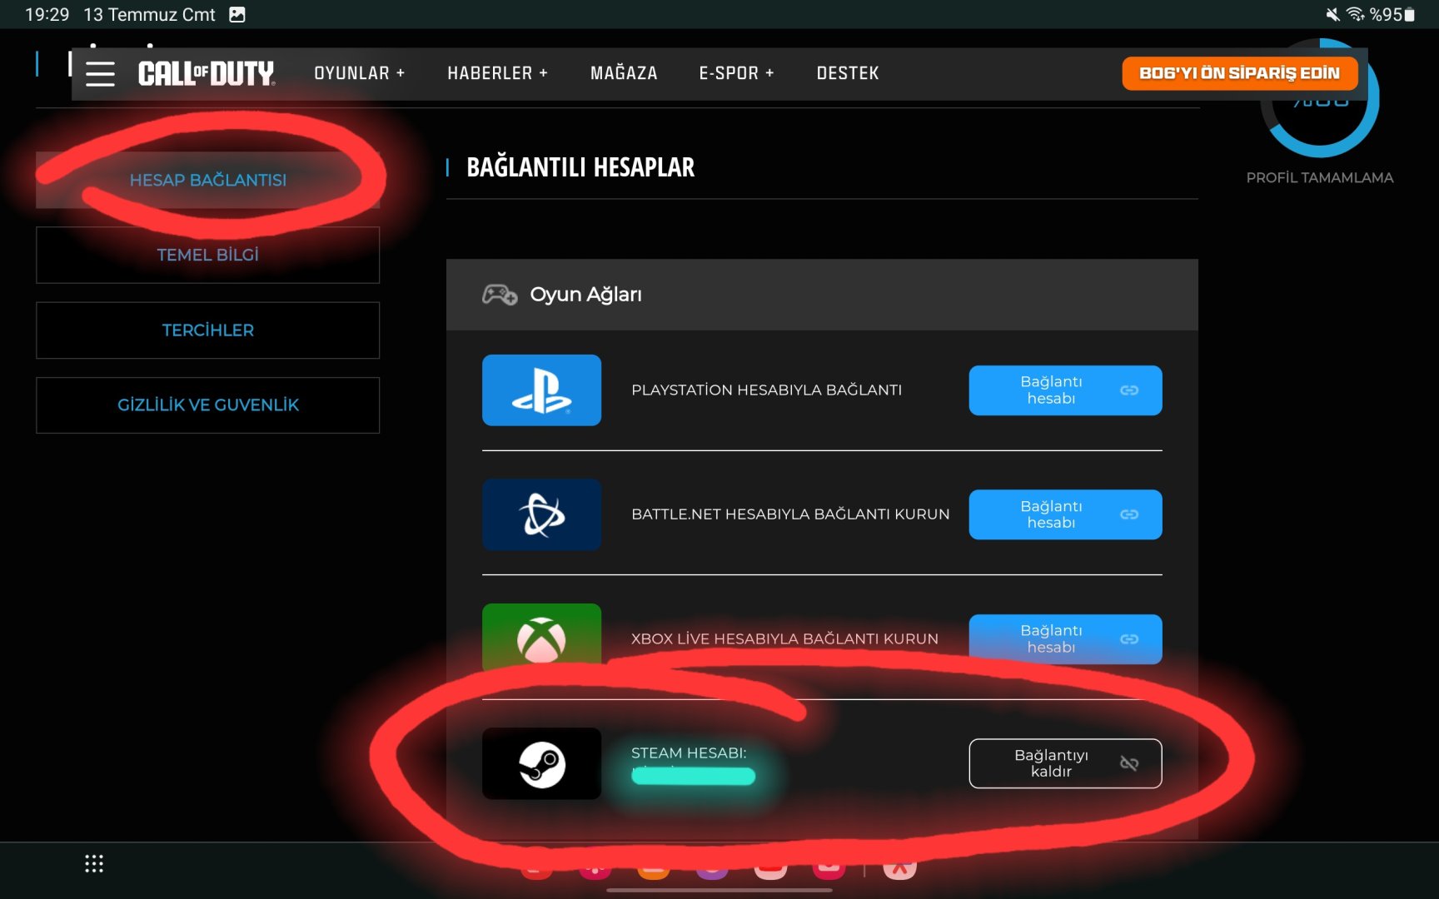Open the DESTEK menu item

pyautogui.click(x=848, y=73)
